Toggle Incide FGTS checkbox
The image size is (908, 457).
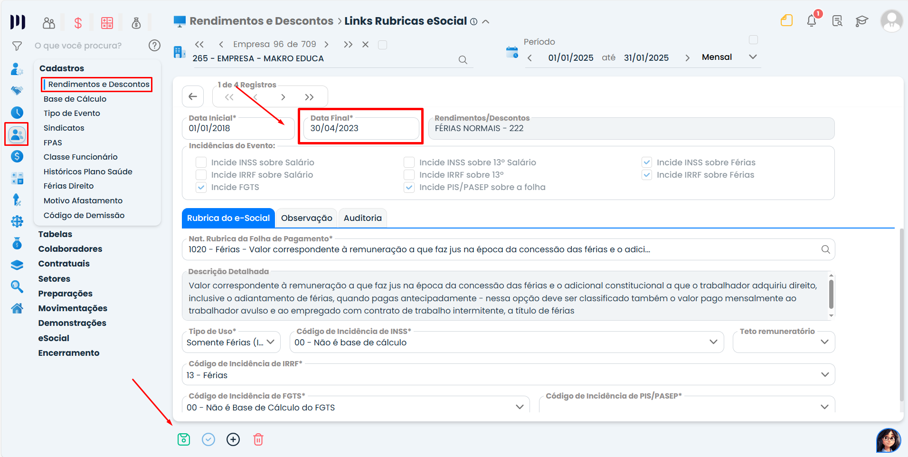coord(201,187)
